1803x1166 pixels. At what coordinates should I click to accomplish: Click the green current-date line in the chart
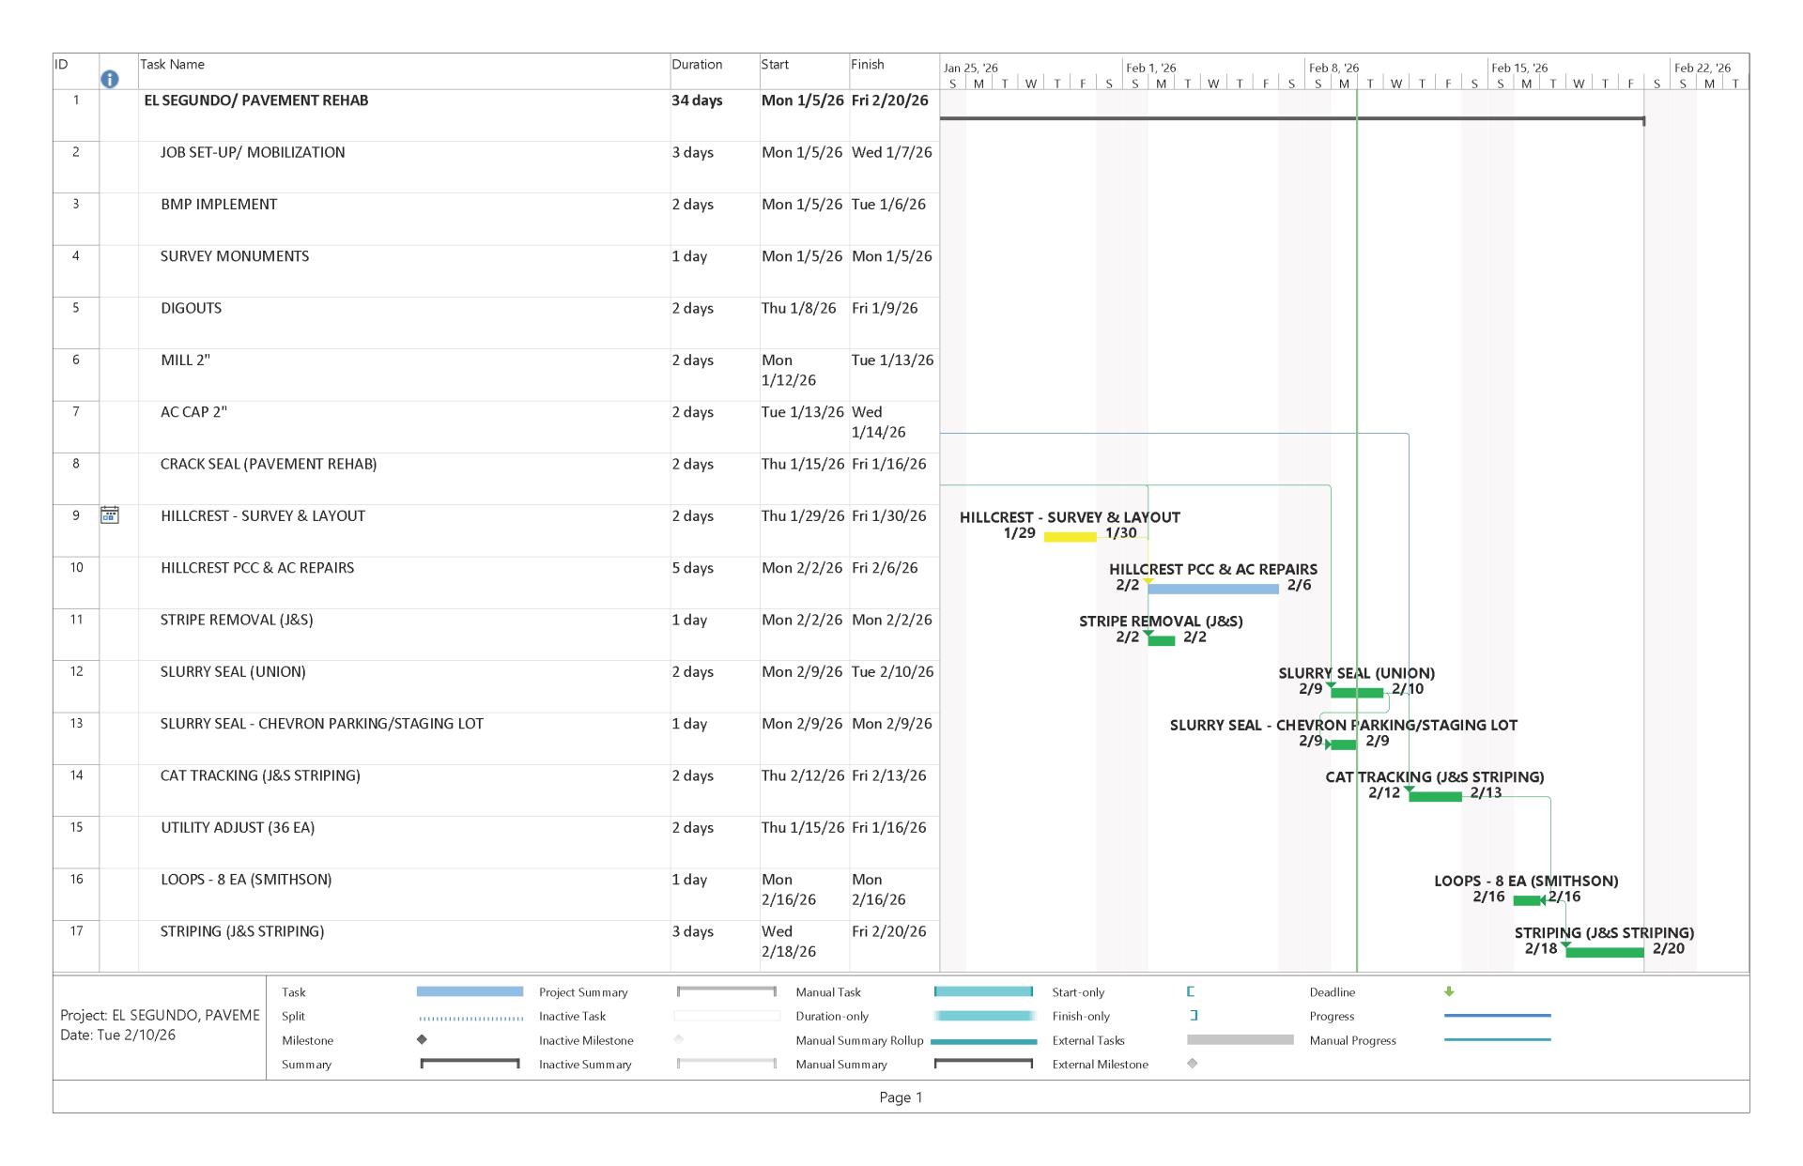click(1356, 563)
